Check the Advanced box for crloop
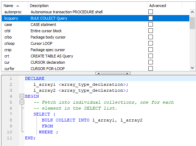 pyautogui.click(x=150, y=43)
